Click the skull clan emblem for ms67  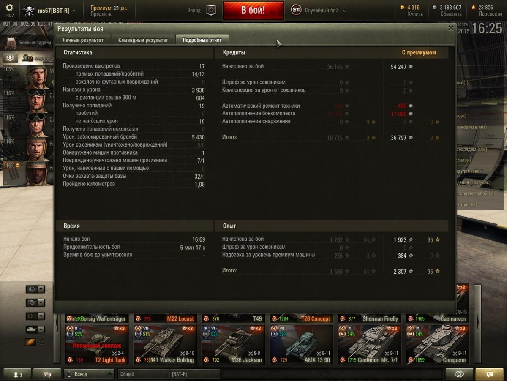pyautogui.click(x=29, y=11)
